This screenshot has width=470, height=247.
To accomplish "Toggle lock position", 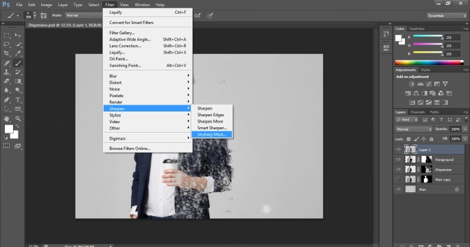I will (x=423, y=139).
